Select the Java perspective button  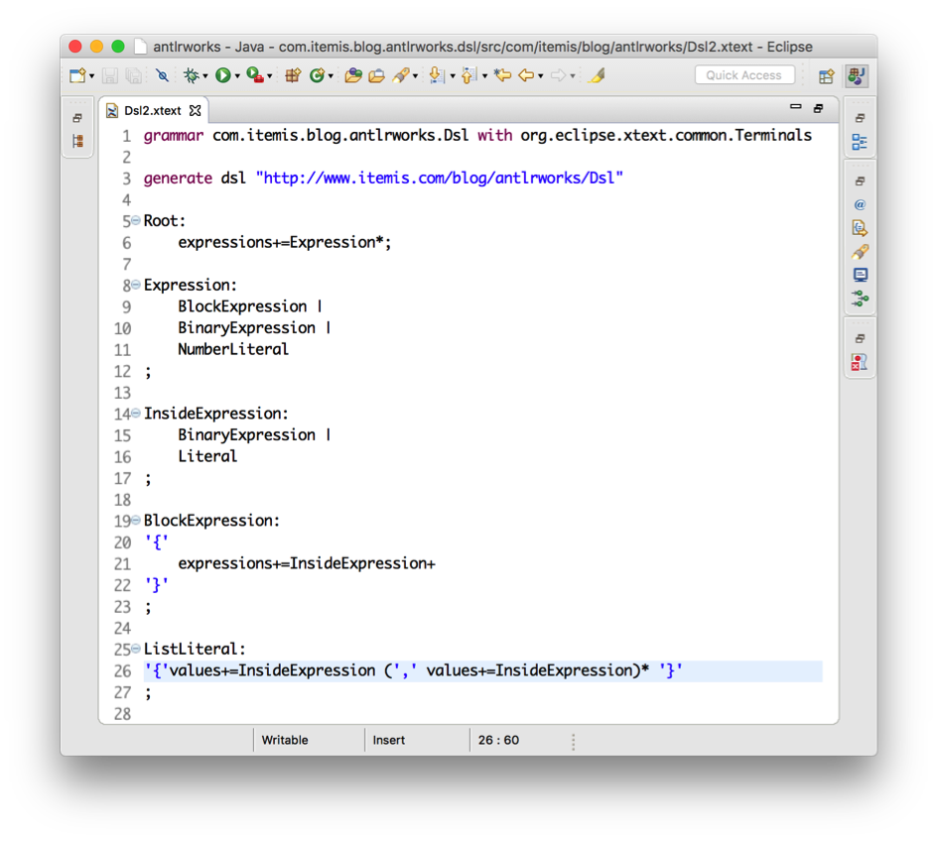[857, 76]
